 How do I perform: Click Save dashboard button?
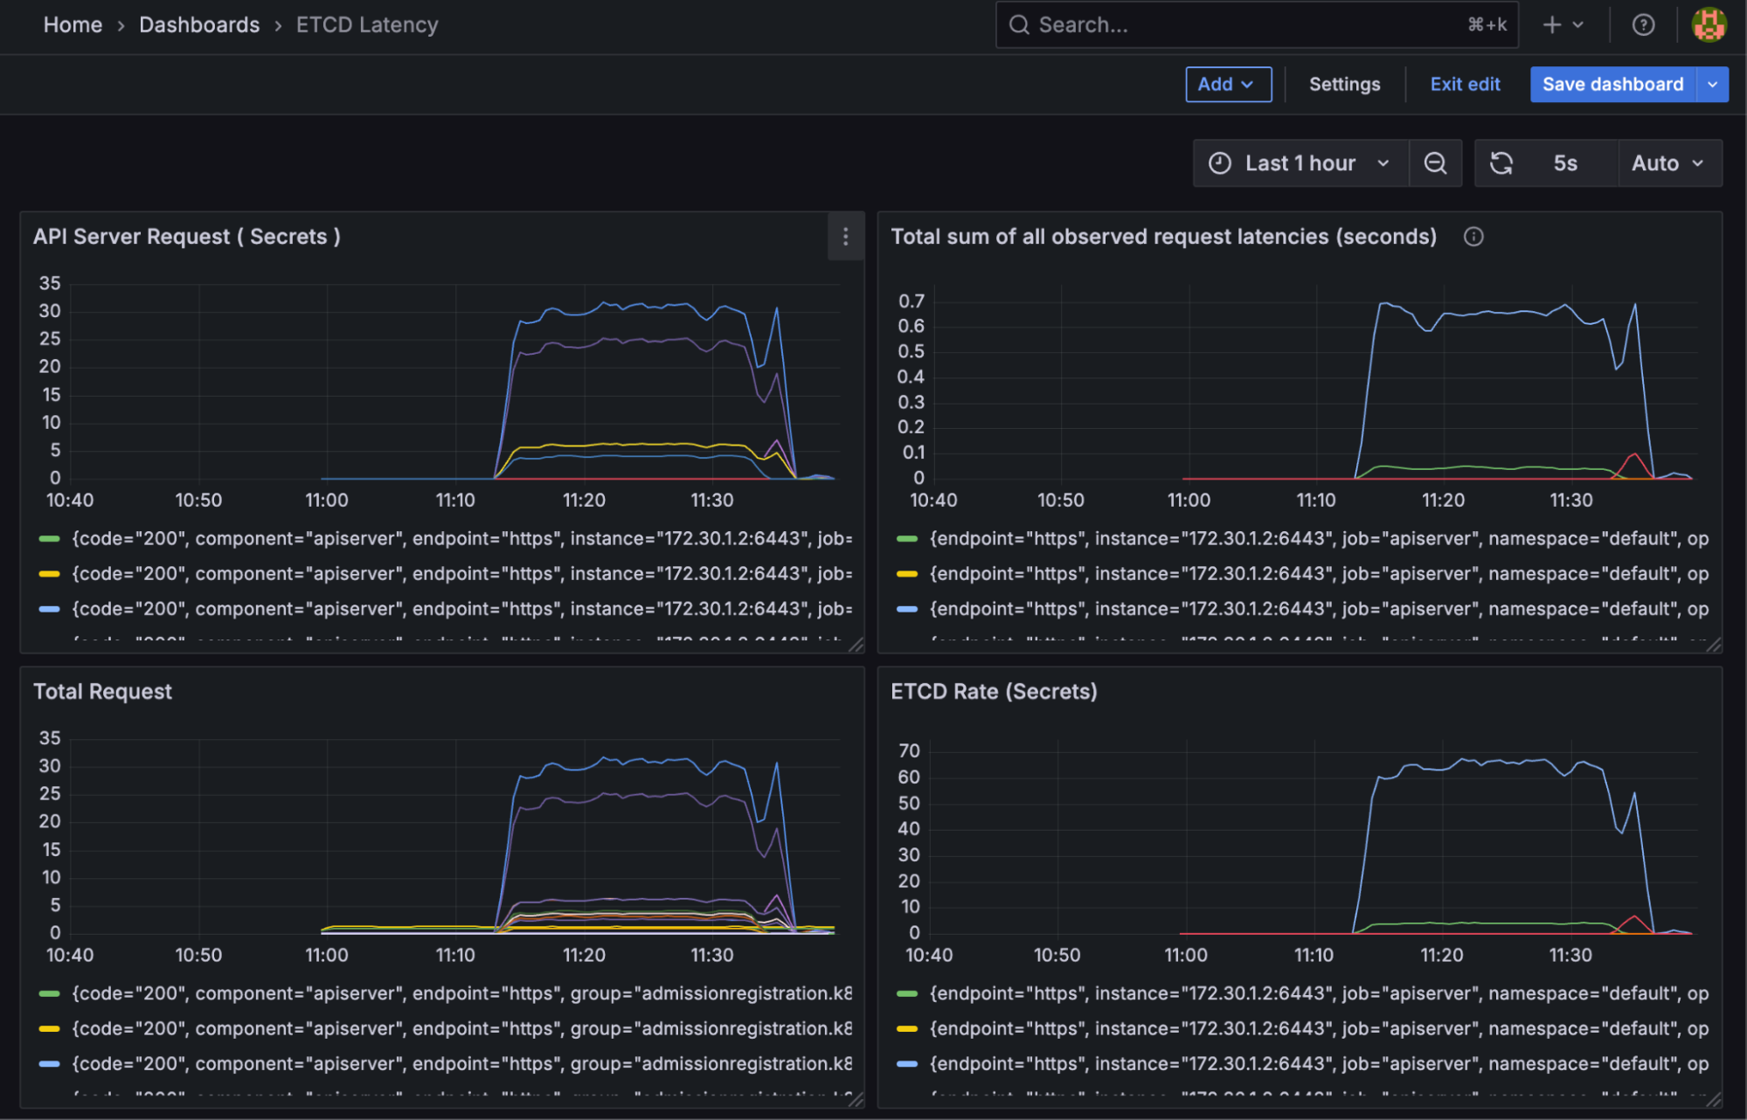pos(1612,85)
